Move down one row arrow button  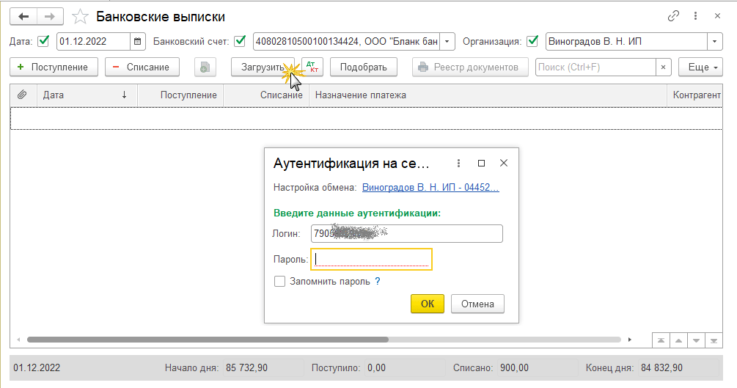(696, 340)
